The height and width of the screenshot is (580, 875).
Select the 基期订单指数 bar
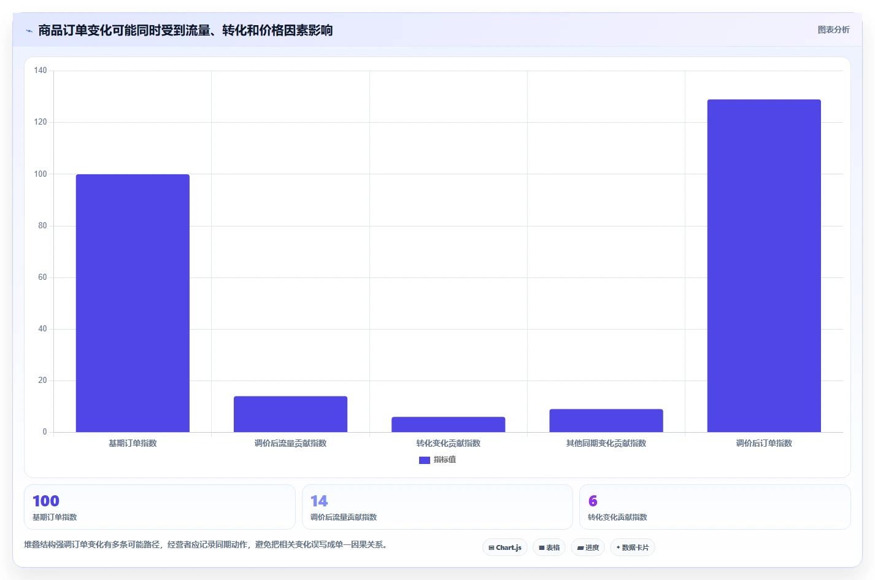point(133,303)
